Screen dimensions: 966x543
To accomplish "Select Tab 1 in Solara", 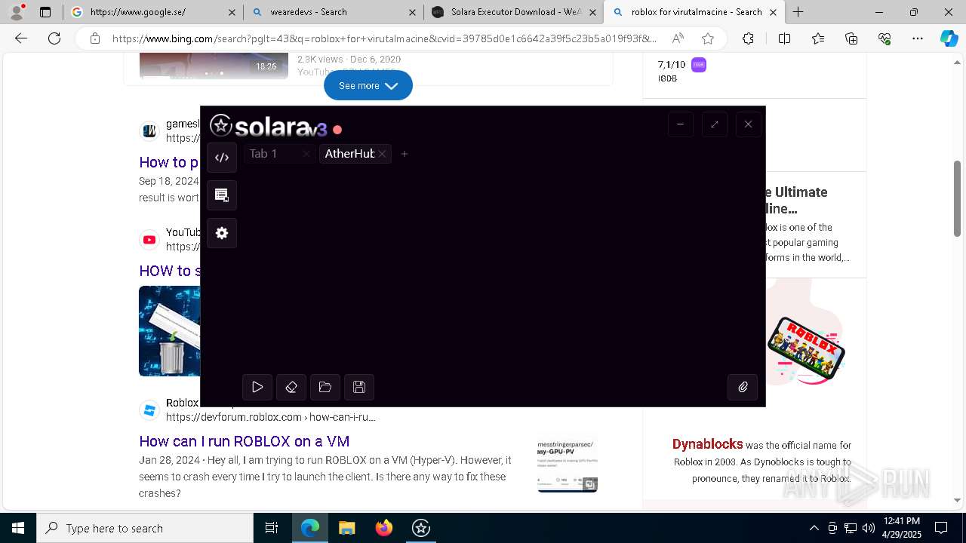I will pos(263,154).
